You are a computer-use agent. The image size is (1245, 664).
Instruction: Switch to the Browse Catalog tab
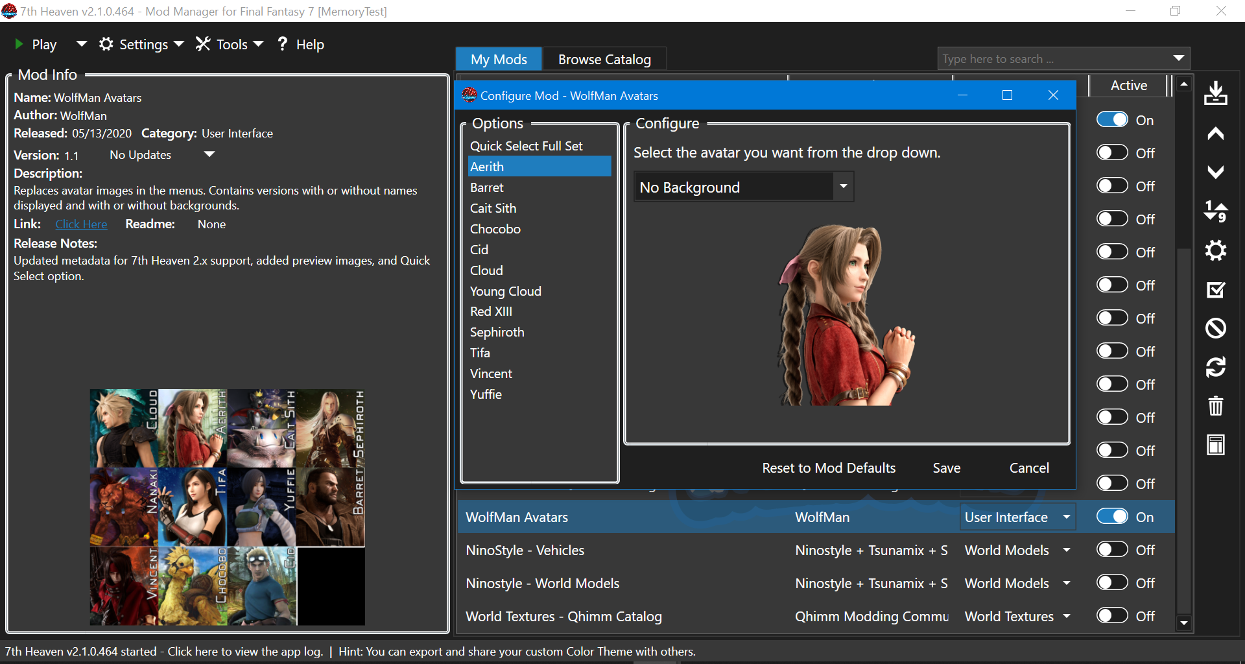coord(604,59)
